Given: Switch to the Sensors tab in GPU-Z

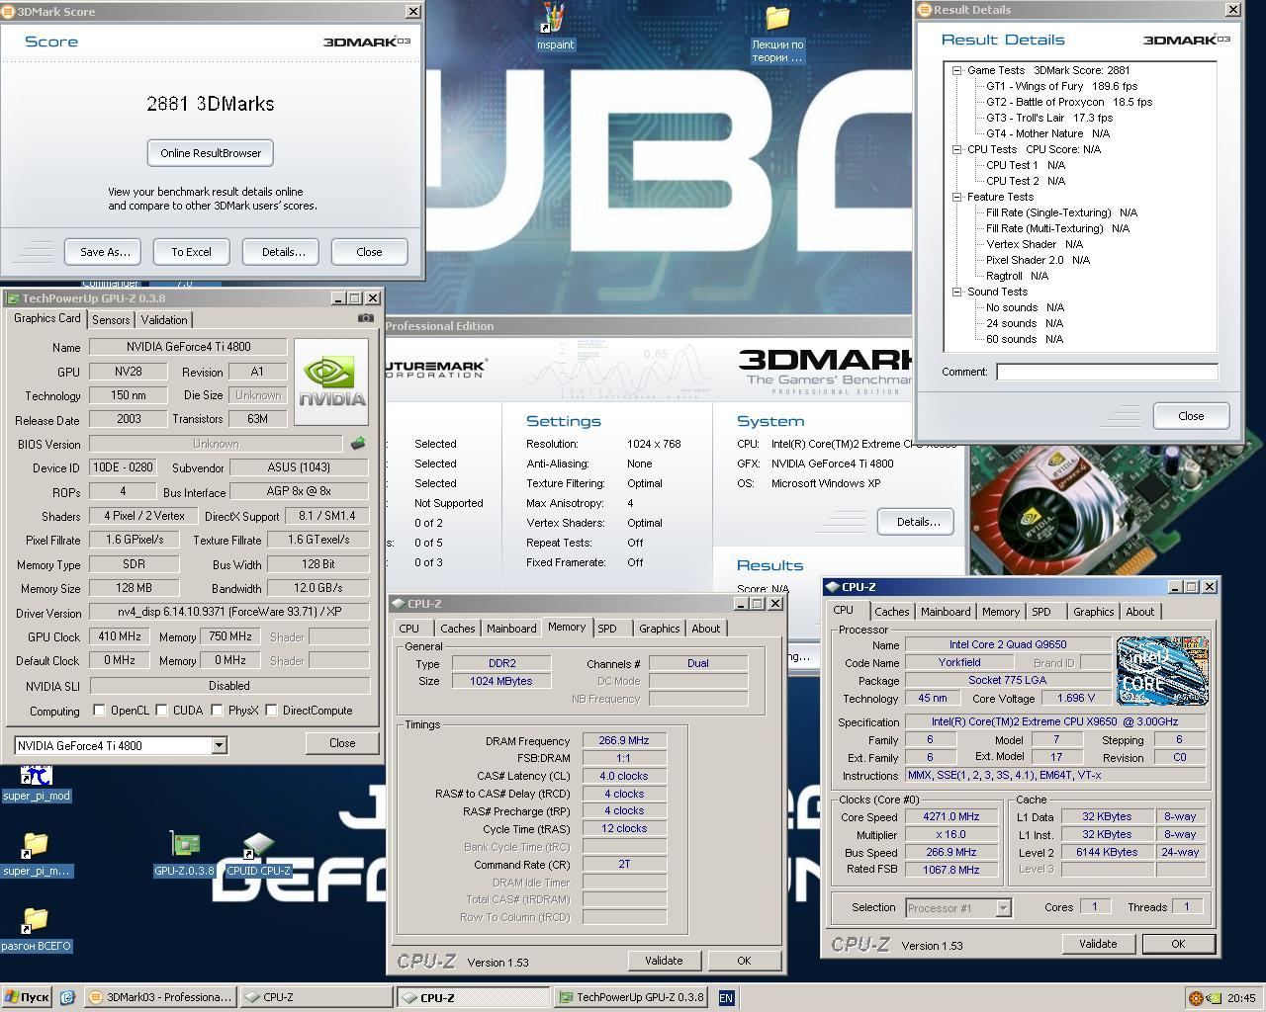Looking at the screenshot, I should pyautogui.click(x=111, y=320).
